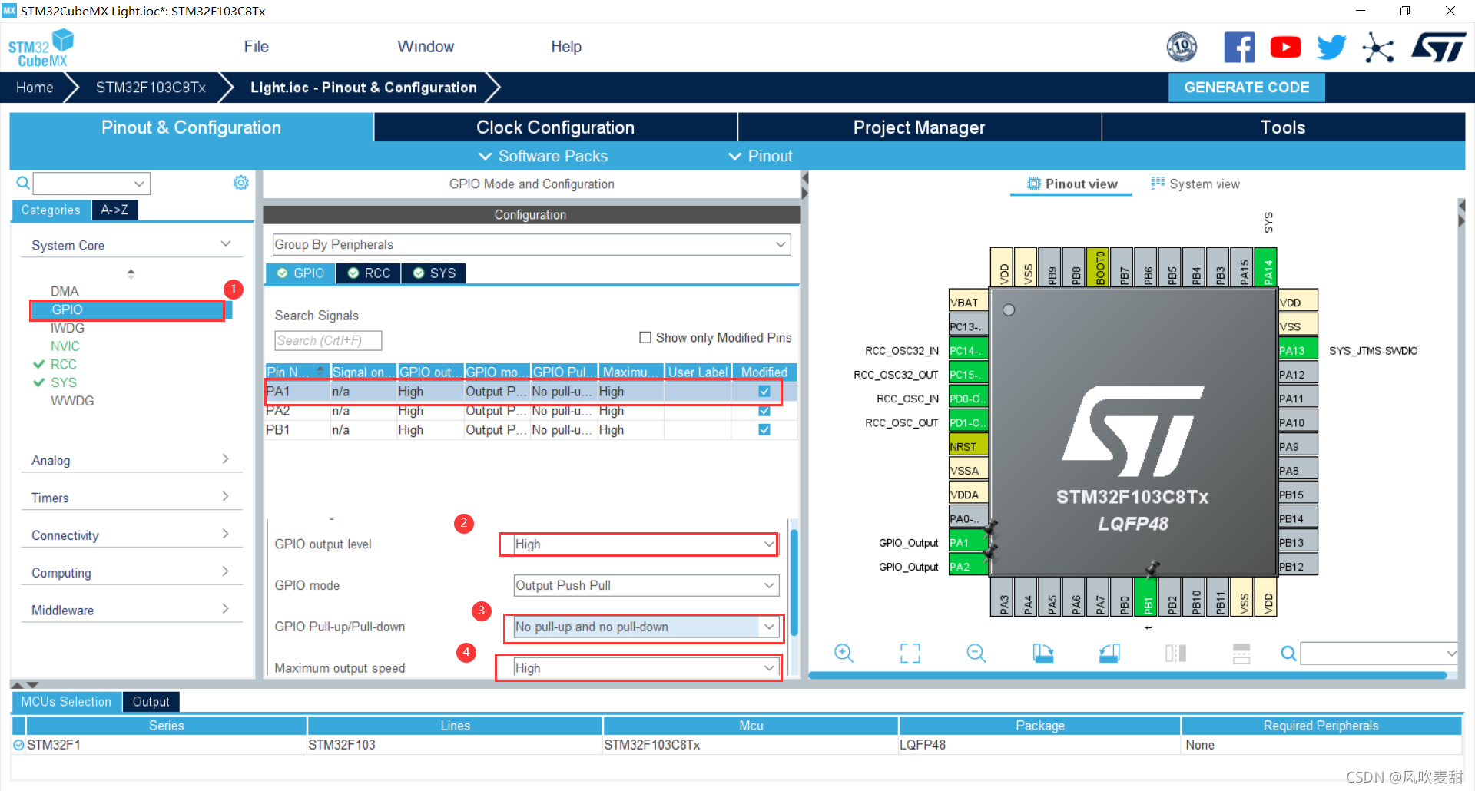Toggle Show only Modified Pins checkbox
The height and width of the screenshot is (791, 1475).
[645, 337]
